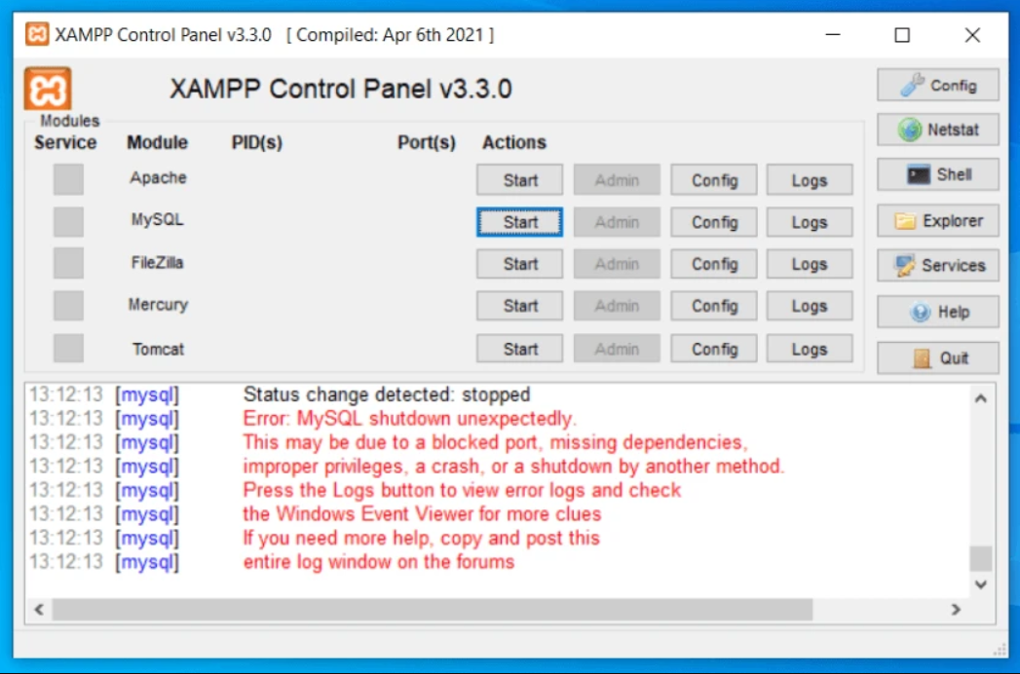Viewport: 1020px width, 674px height.
Task: Click 'If you need more help' log line
Action: point(421,538)
